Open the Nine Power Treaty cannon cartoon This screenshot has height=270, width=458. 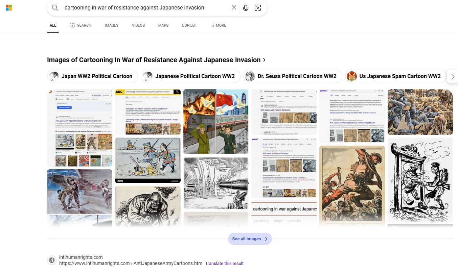point(216,183)
